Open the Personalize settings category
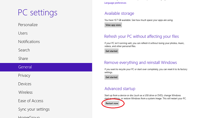210x118 pixels. click(x=28, y=25)
